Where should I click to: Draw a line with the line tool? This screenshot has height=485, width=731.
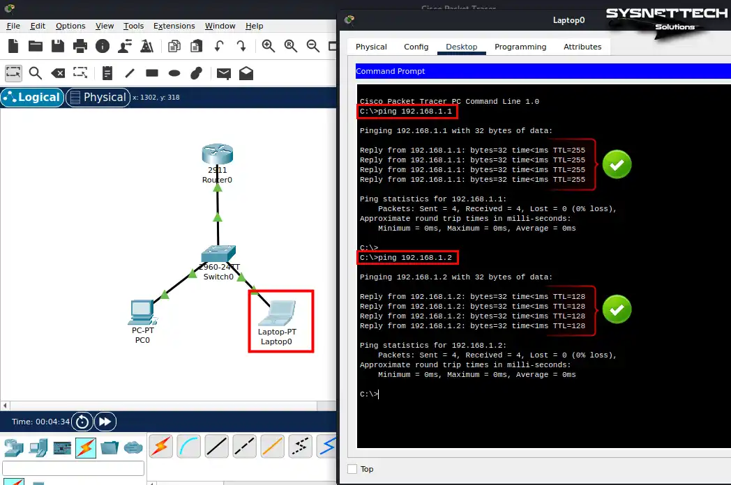[x=130, y=73]
